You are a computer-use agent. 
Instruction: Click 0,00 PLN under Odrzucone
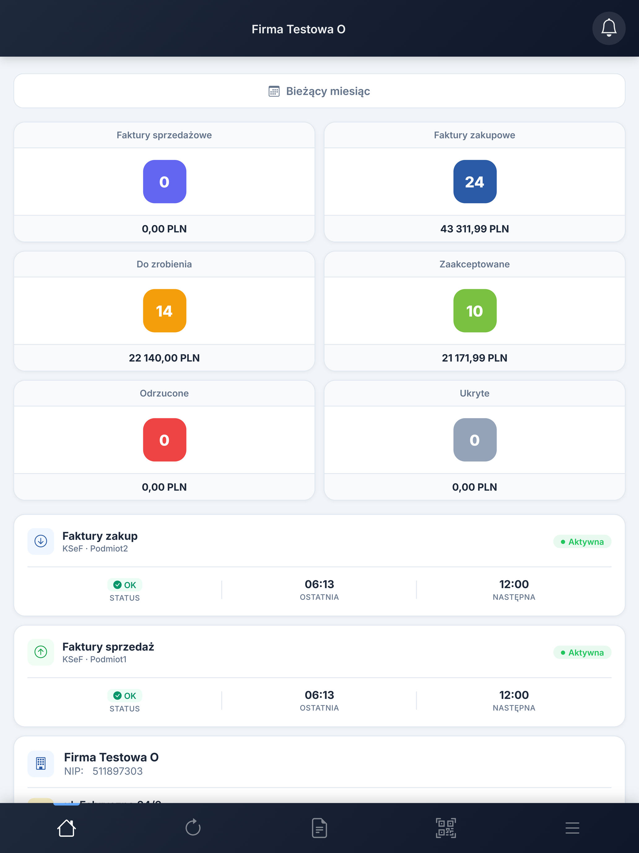[164, 488]
